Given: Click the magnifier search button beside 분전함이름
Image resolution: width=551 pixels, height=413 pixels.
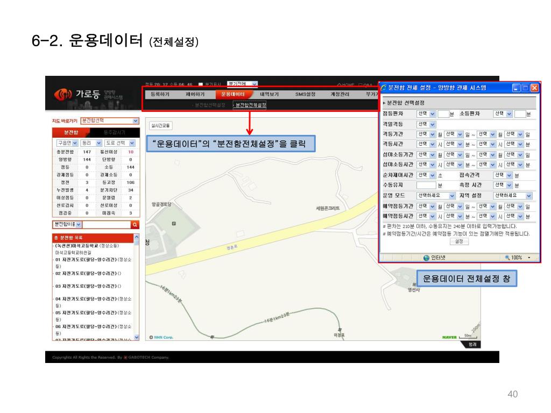Looking at the screenshot, I should [135, 224].
